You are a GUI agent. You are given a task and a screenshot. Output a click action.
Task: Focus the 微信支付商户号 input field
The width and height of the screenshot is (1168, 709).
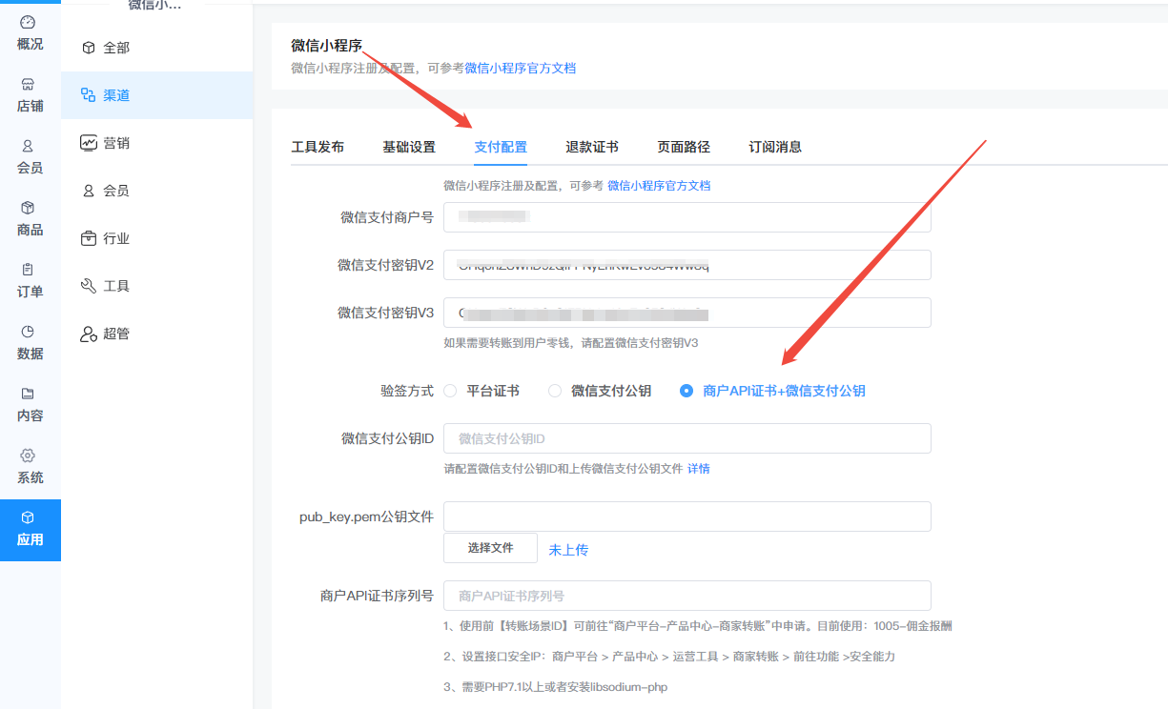click(x=687, y=217)
